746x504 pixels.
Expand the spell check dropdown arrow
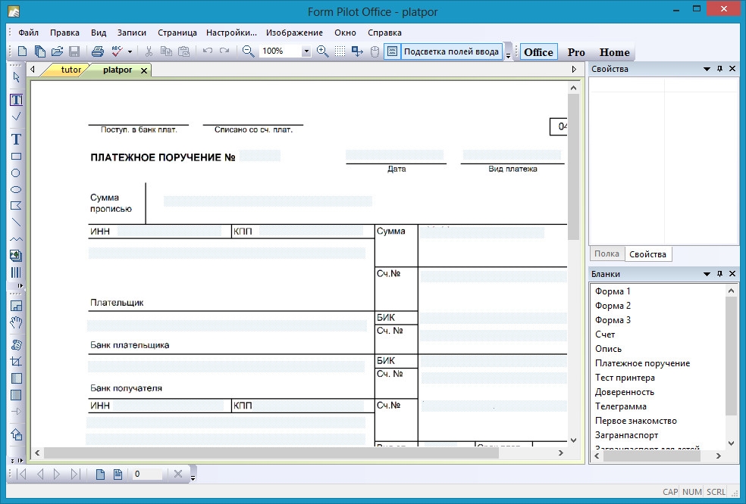[x=130, y=52]
